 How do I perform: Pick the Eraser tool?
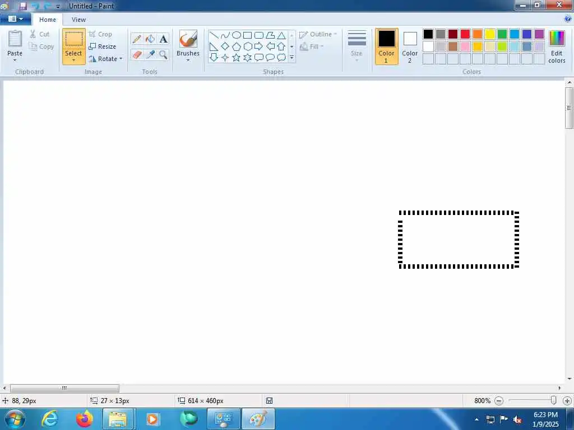tap(137, 54)
